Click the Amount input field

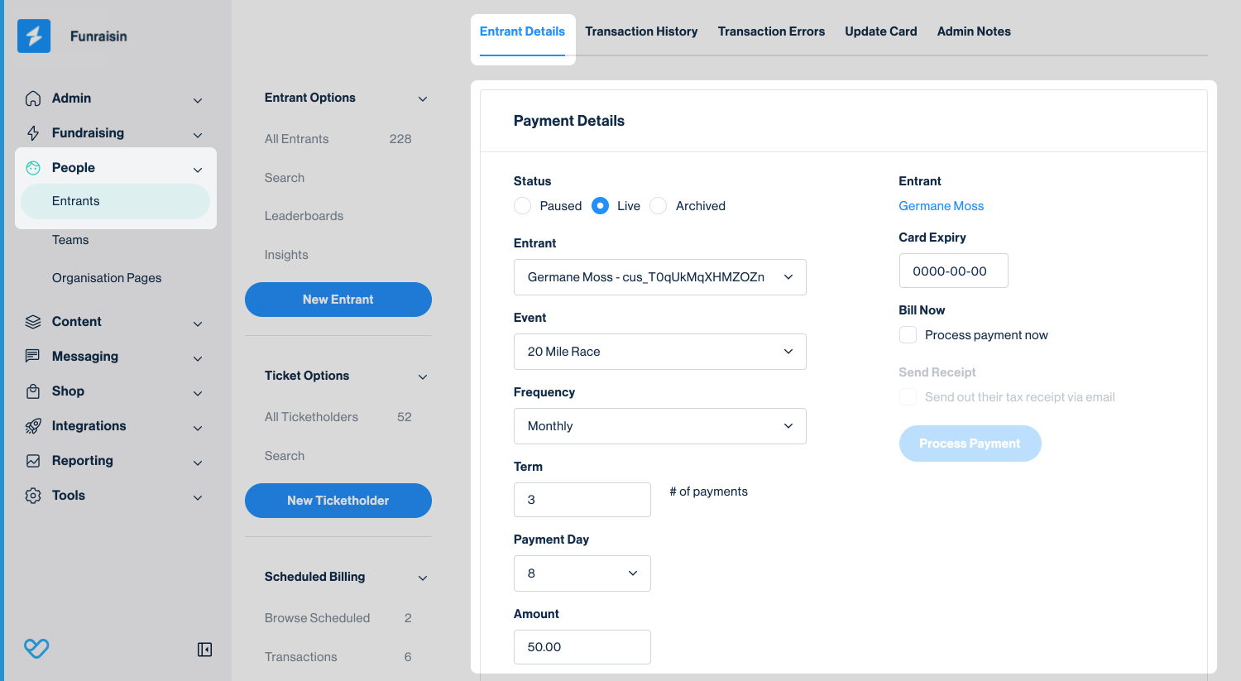[582, 647]
